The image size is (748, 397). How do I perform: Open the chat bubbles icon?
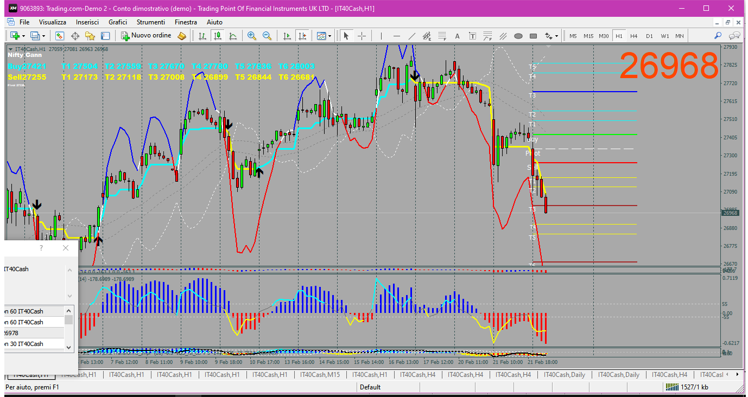(734, 36)
